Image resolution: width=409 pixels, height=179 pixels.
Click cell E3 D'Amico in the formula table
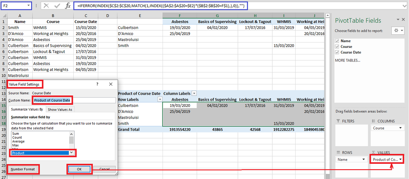140,34
